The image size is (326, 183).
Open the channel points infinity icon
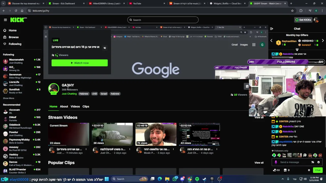276,170
